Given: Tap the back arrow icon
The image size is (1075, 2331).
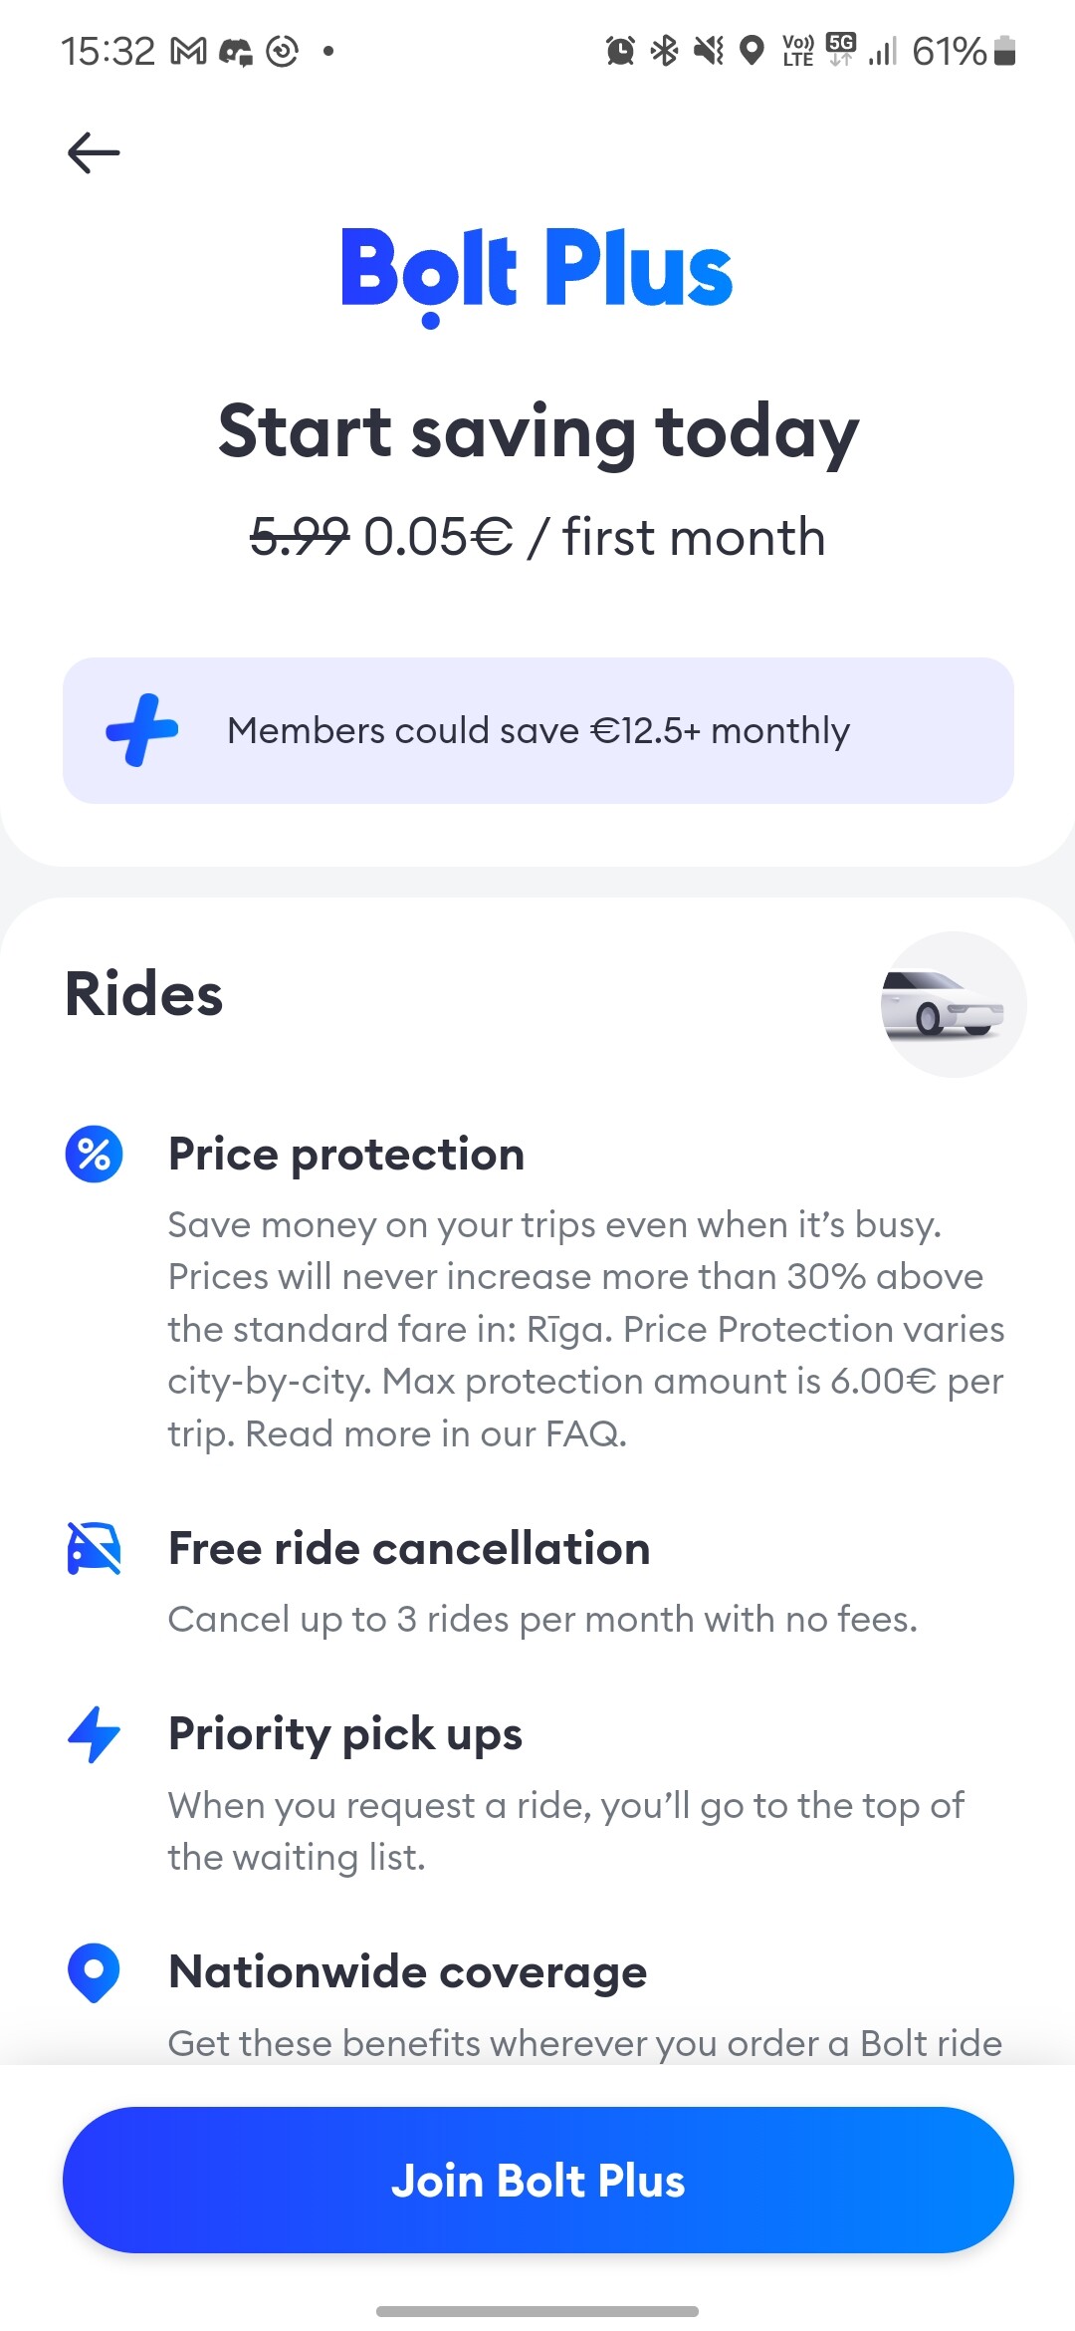Looking at the screenshot, I should pyautogui.click(x=94, y=153).
